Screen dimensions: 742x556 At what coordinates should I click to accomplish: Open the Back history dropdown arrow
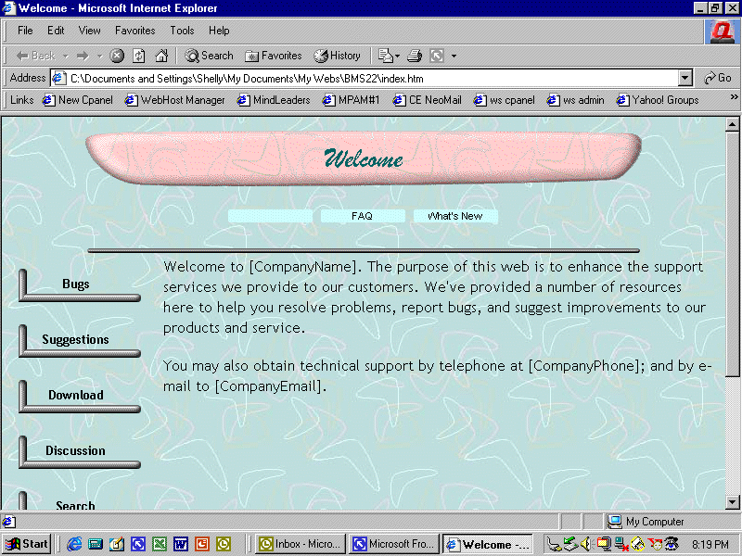coord(66,57)
